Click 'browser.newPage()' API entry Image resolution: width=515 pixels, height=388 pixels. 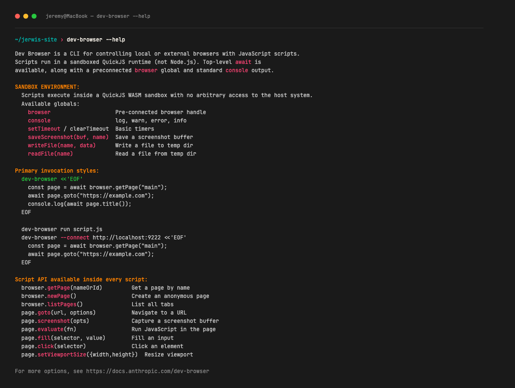[49, 296]
